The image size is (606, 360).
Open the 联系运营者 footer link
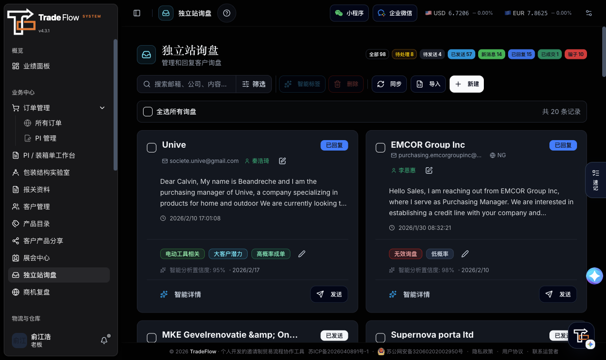pos(545,351)
